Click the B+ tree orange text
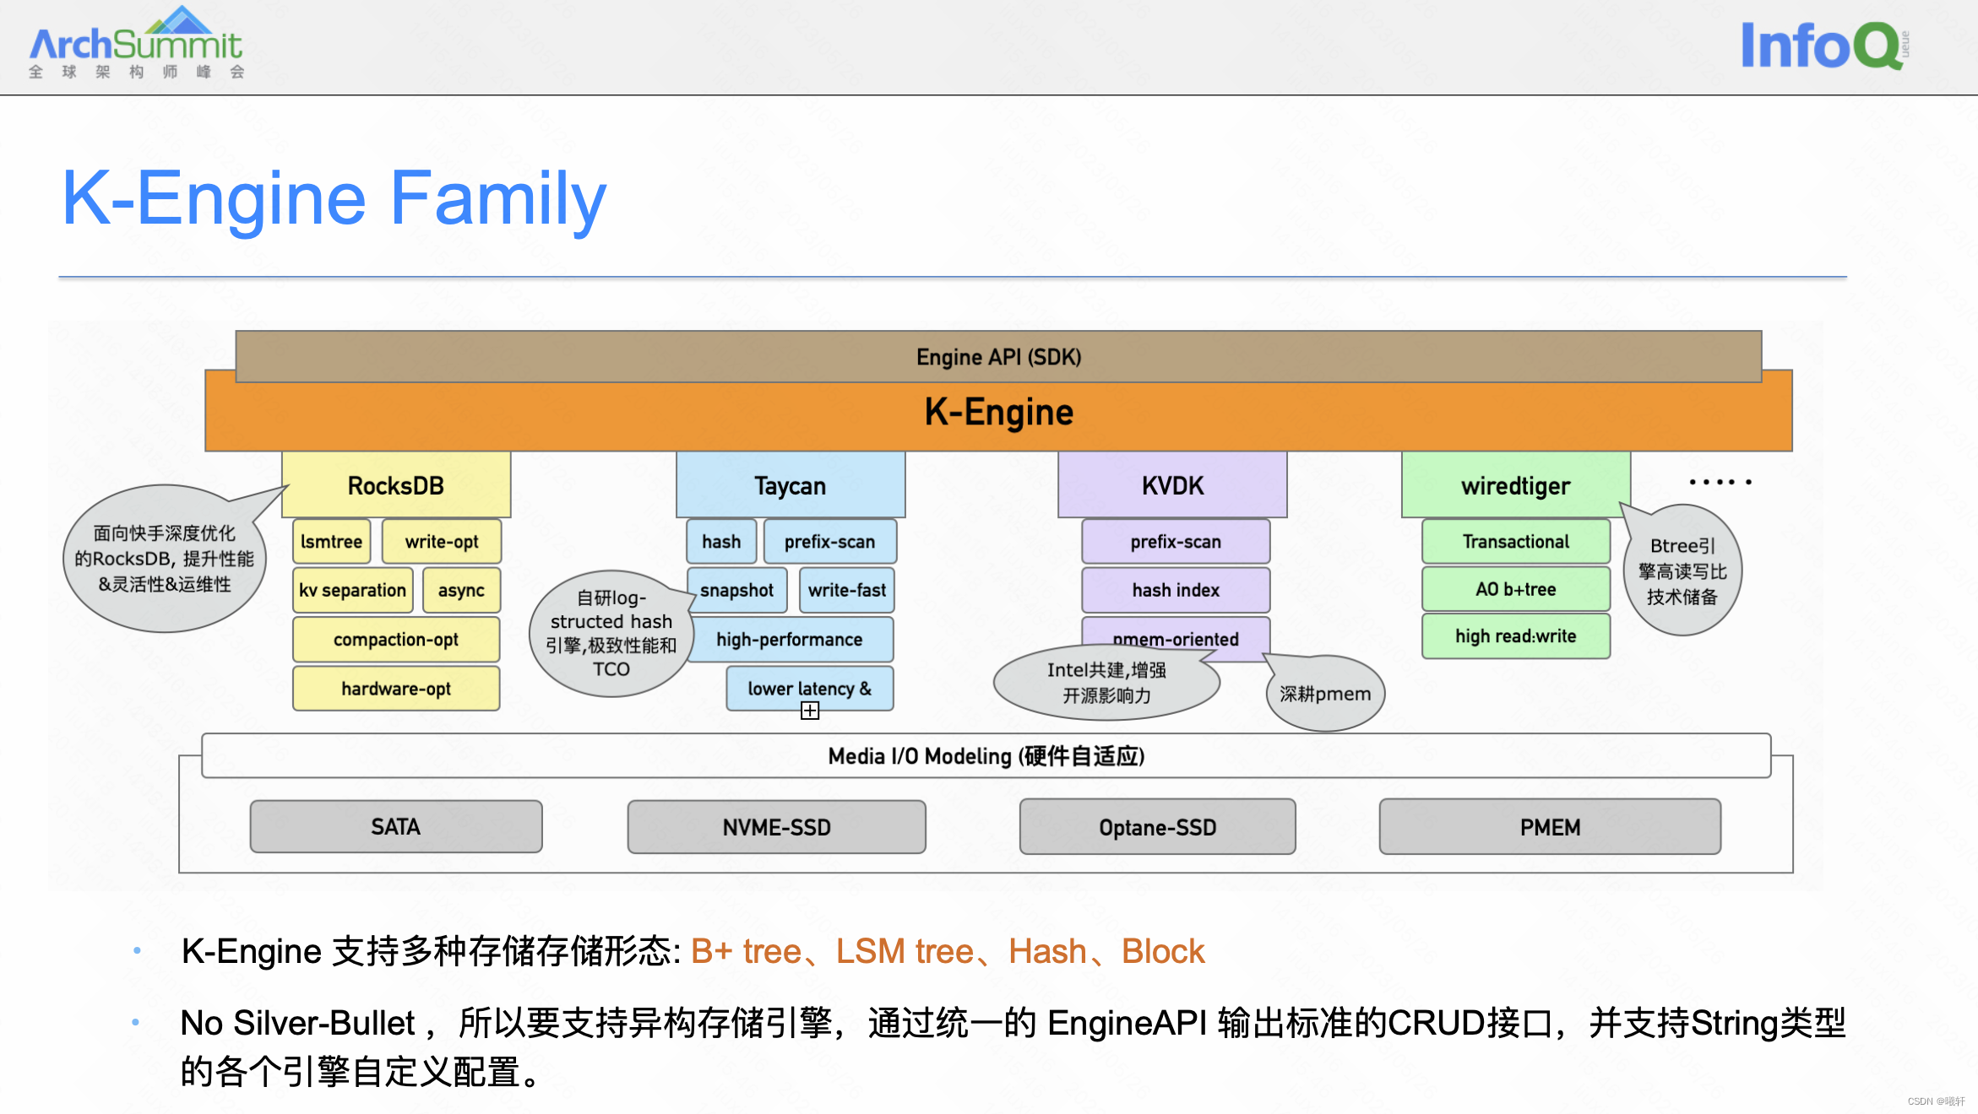 coord(746,952)
